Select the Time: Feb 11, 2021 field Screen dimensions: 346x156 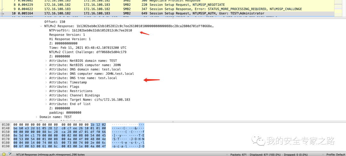tap(88, 48)
